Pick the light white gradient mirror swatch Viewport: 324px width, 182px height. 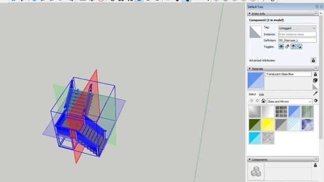tap(268, 112)
